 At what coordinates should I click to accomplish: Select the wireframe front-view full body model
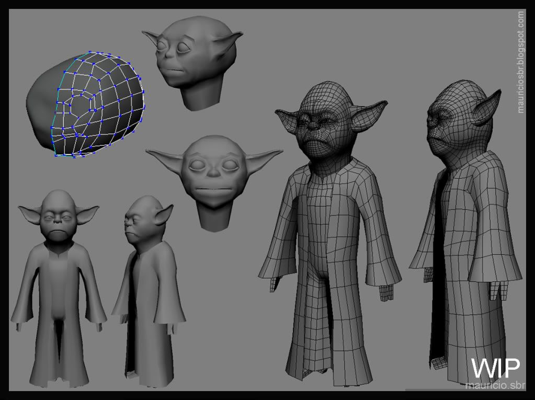pos(328,251)
